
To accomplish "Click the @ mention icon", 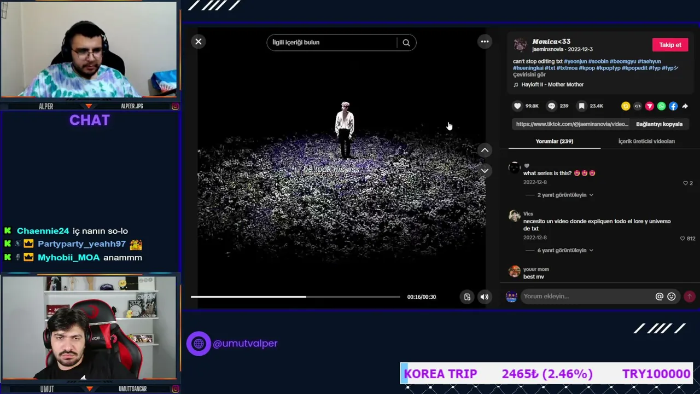I will point(660,297).
